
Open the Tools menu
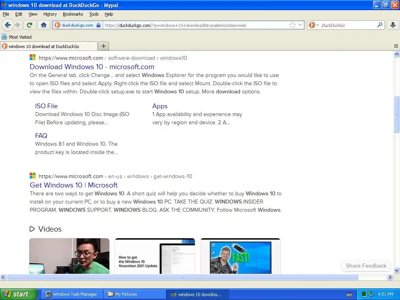94,14
